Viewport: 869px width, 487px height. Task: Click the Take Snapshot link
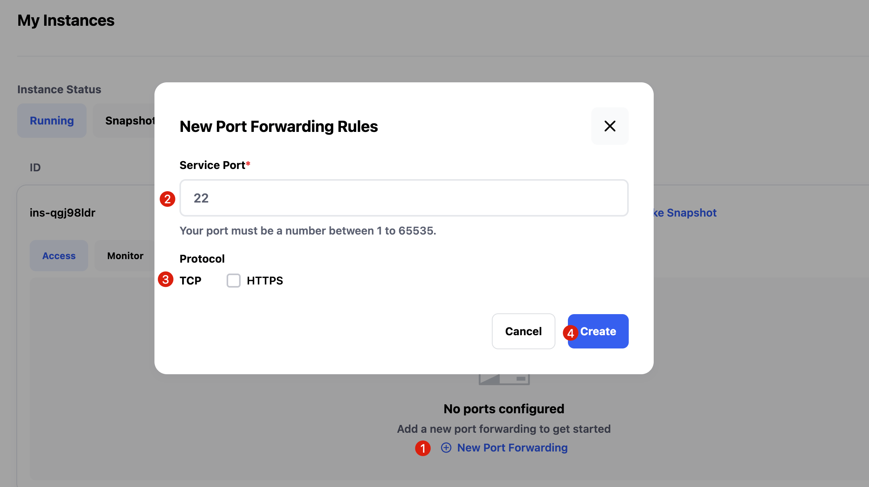(685, 213)
